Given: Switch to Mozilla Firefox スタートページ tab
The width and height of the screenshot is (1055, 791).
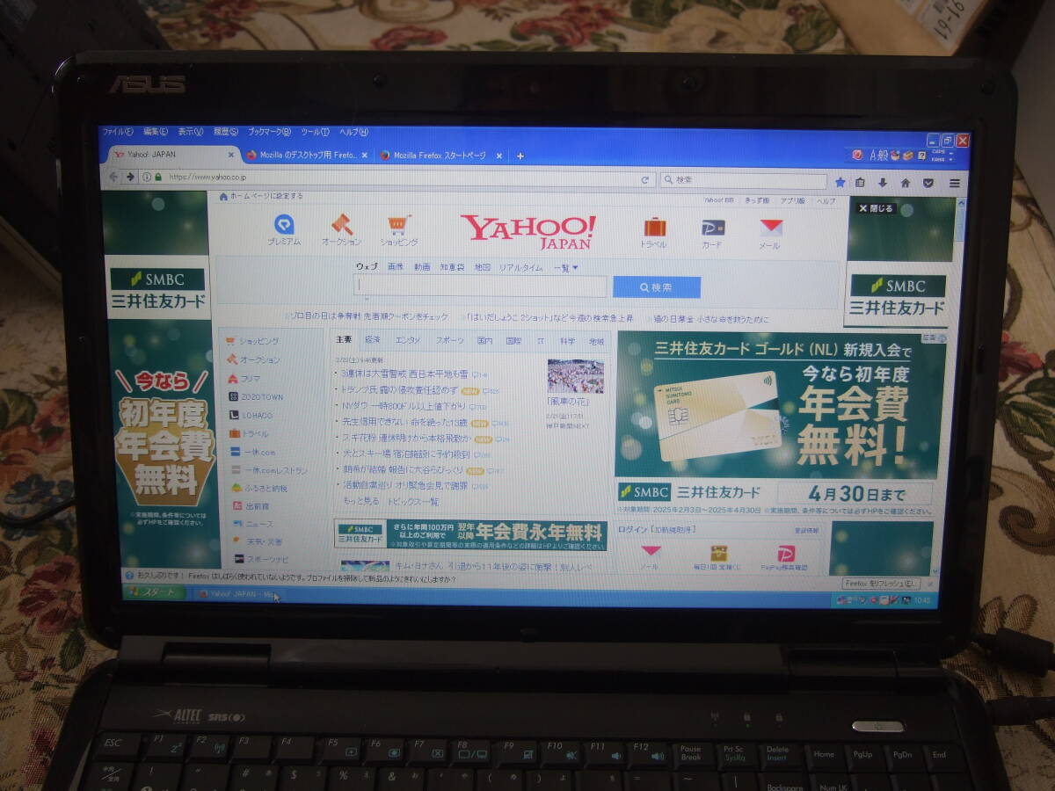Looking at the screenshot, I should click(x=440, y=156).
